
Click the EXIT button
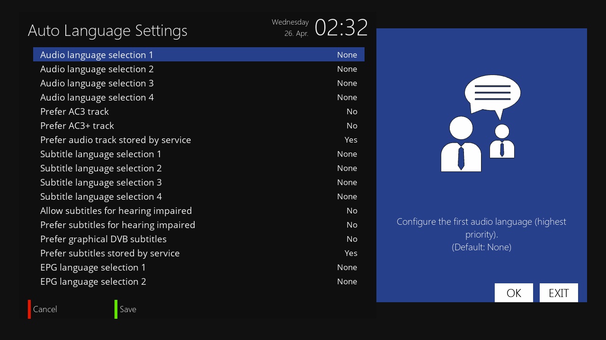coord(559,293)
